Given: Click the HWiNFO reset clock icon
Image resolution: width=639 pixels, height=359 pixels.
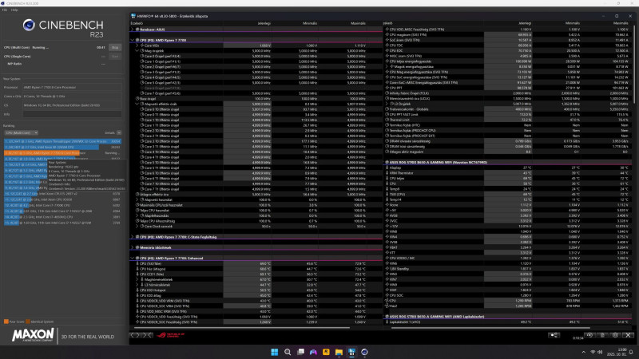Looking at the screenshot, I should 589,335.
